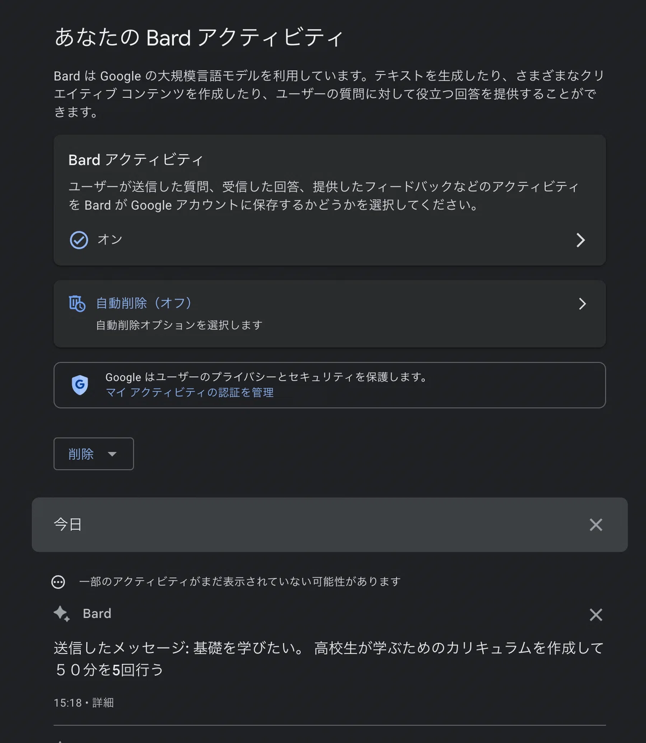Image resolution: width=646 pixels, height=743 pixels.
Task: Delete today's activity with the X icon
Action: tap(596, 525)
